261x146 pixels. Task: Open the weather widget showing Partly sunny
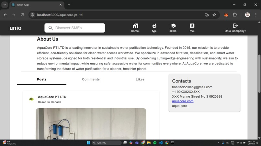tap(9, 143)
